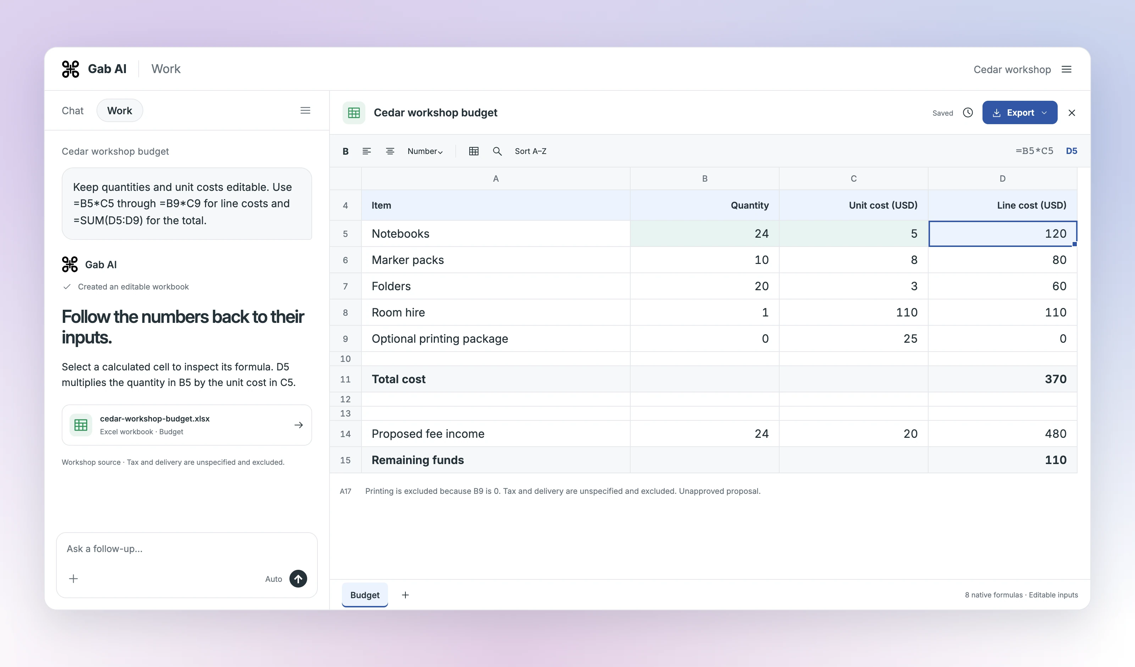
Task: Open the search magnifier in toolbar
Action: pyautogui.click(x=497, y=151)
